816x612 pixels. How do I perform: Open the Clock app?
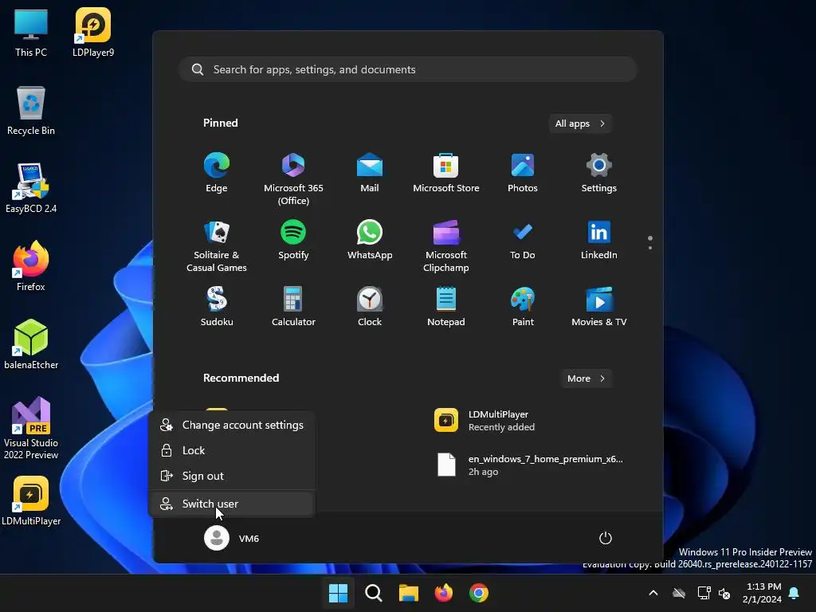point(370,307)
